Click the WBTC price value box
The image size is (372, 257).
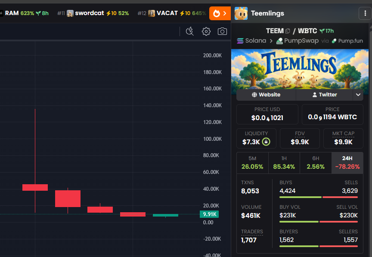tap(332, 115)
